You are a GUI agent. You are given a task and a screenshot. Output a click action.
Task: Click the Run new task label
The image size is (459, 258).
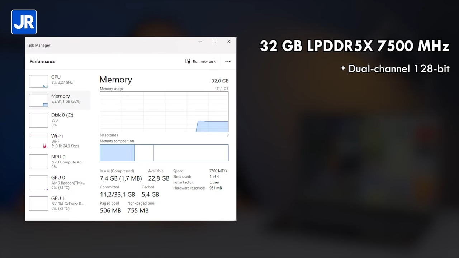pos(204,61)
